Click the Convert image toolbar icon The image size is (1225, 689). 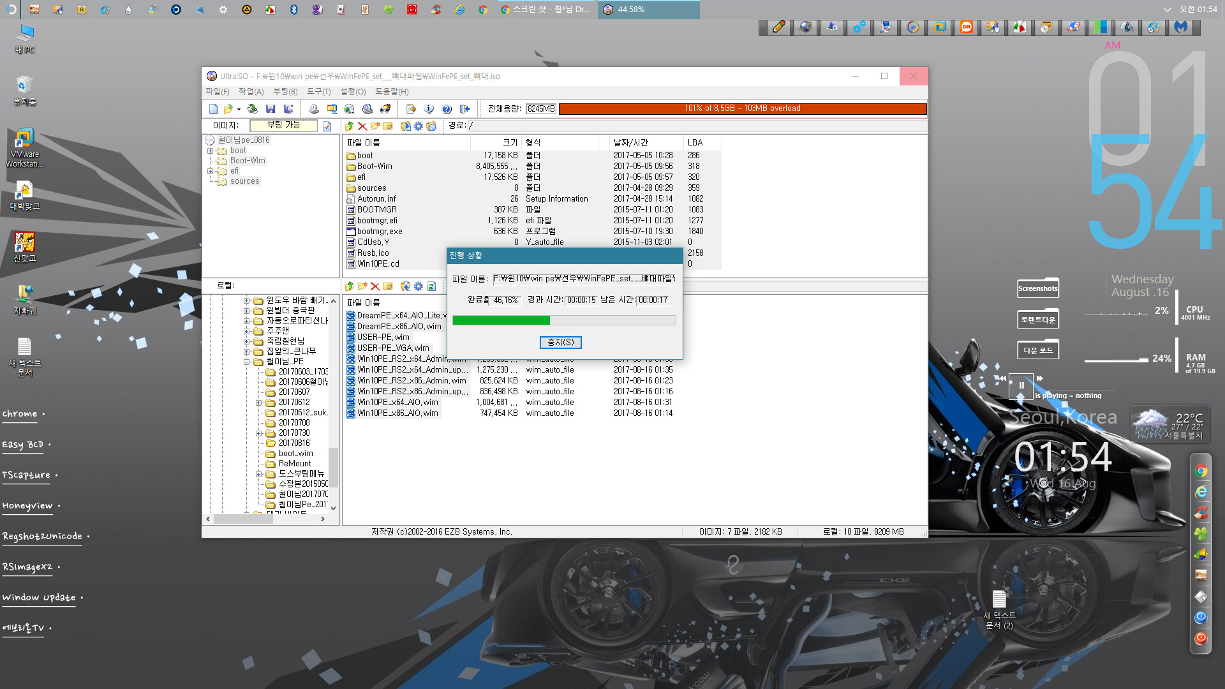pos(331,109)
